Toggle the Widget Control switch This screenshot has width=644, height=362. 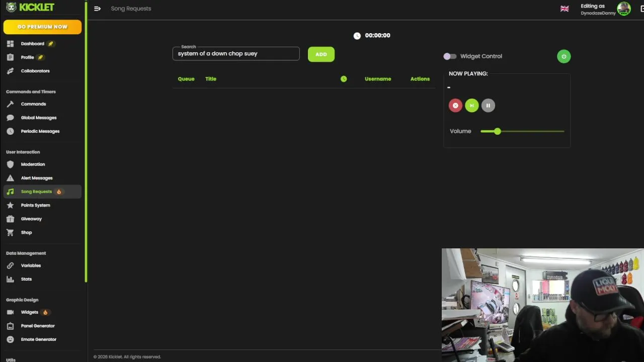pos(450,56)
